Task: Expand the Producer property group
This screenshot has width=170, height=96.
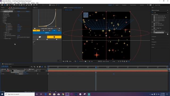Action: click(x=2, y=17)
